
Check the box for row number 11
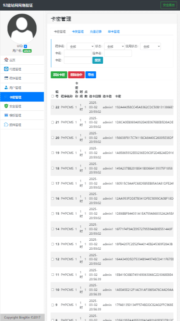tap(52, 274)
